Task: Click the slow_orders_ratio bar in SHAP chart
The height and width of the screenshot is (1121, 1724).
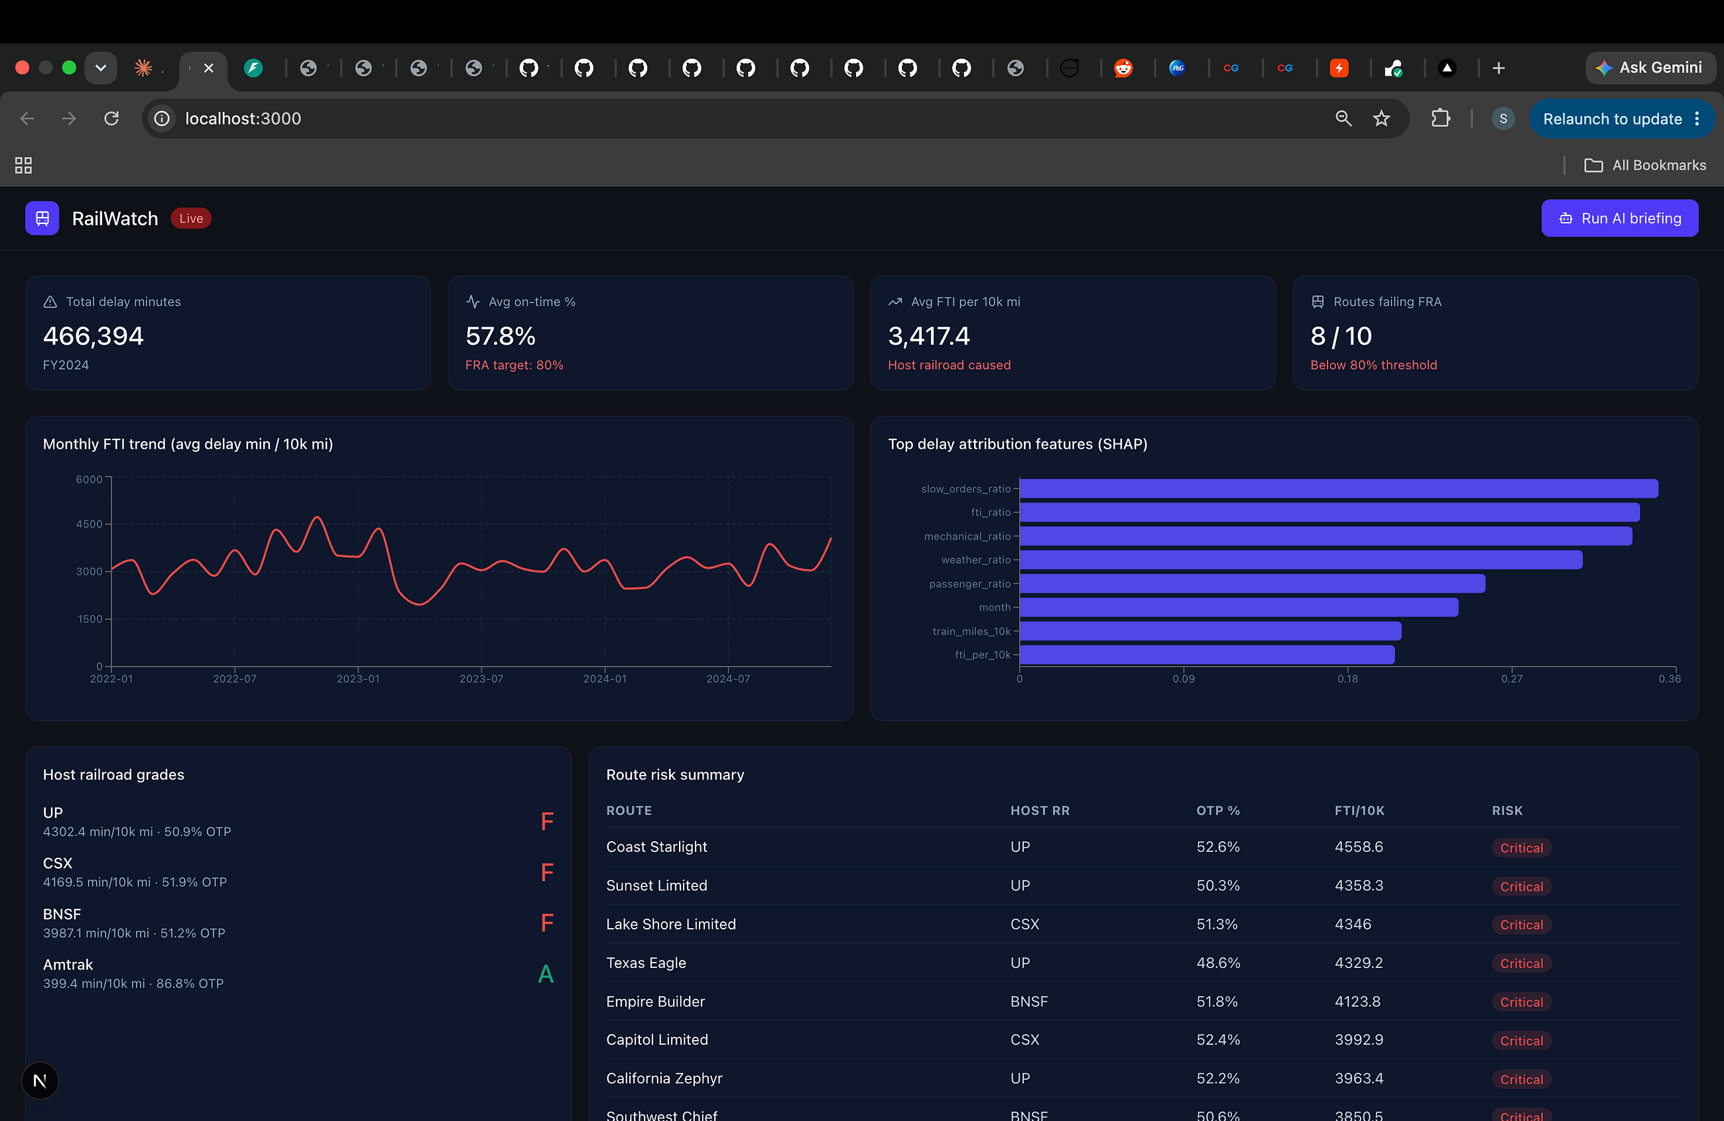Action: click(1339, 488)
